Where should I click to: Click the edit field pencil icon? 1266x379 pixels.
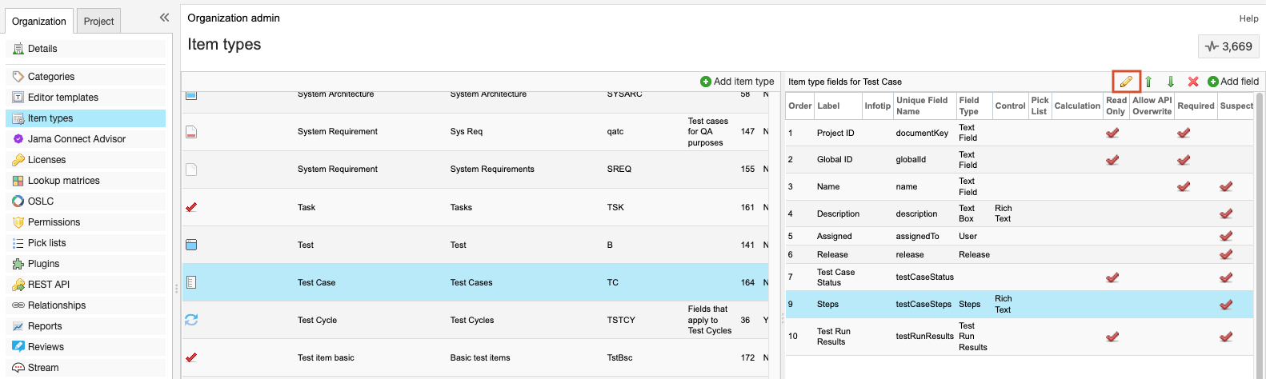1126,82
